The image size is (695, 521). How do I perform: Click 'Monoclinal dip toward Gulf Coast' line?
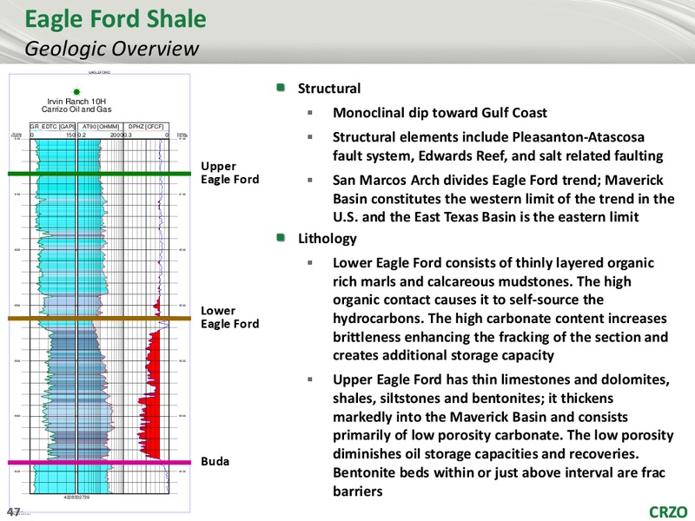click(x=440, y=113)
